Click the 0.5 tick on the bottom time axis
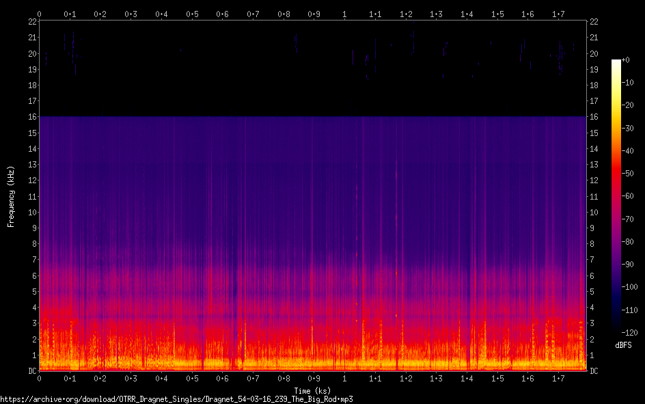The image size is (645, 404). 192,378
